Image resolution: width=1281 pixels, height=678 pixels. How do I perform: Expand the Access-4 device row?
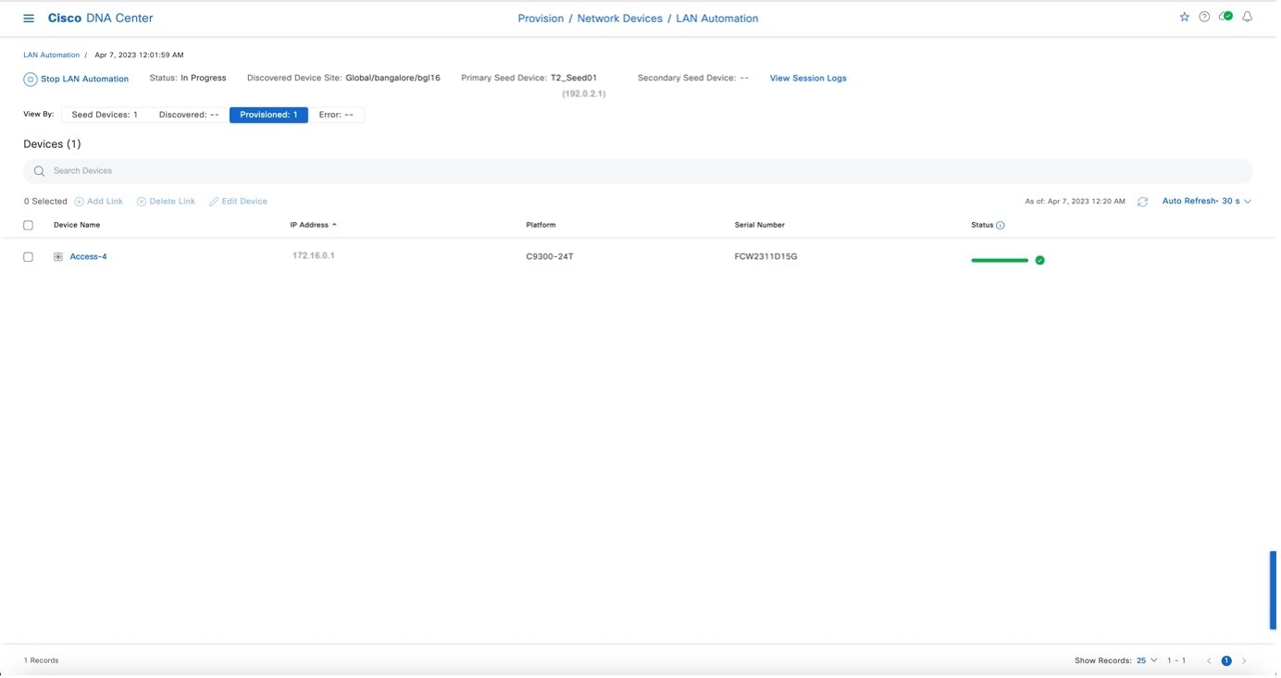click(x=58, y=257)
